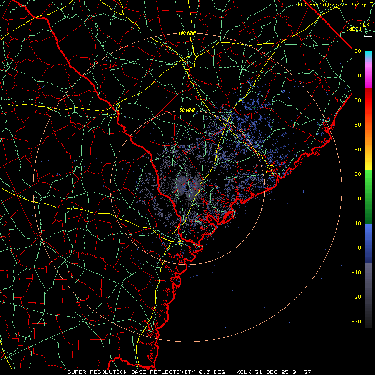Click the 'KCLX' radar site identifier
Screen dimensions: 375x375
coord(244,372)
